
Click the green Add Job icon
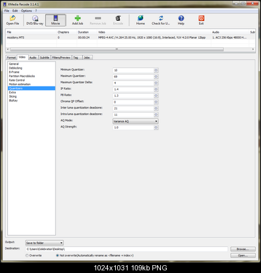coord(77,20)
